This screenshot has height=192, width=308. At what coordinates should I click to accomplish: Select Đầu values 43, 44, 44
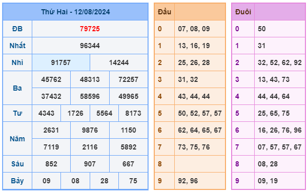(x=194, y=96)
